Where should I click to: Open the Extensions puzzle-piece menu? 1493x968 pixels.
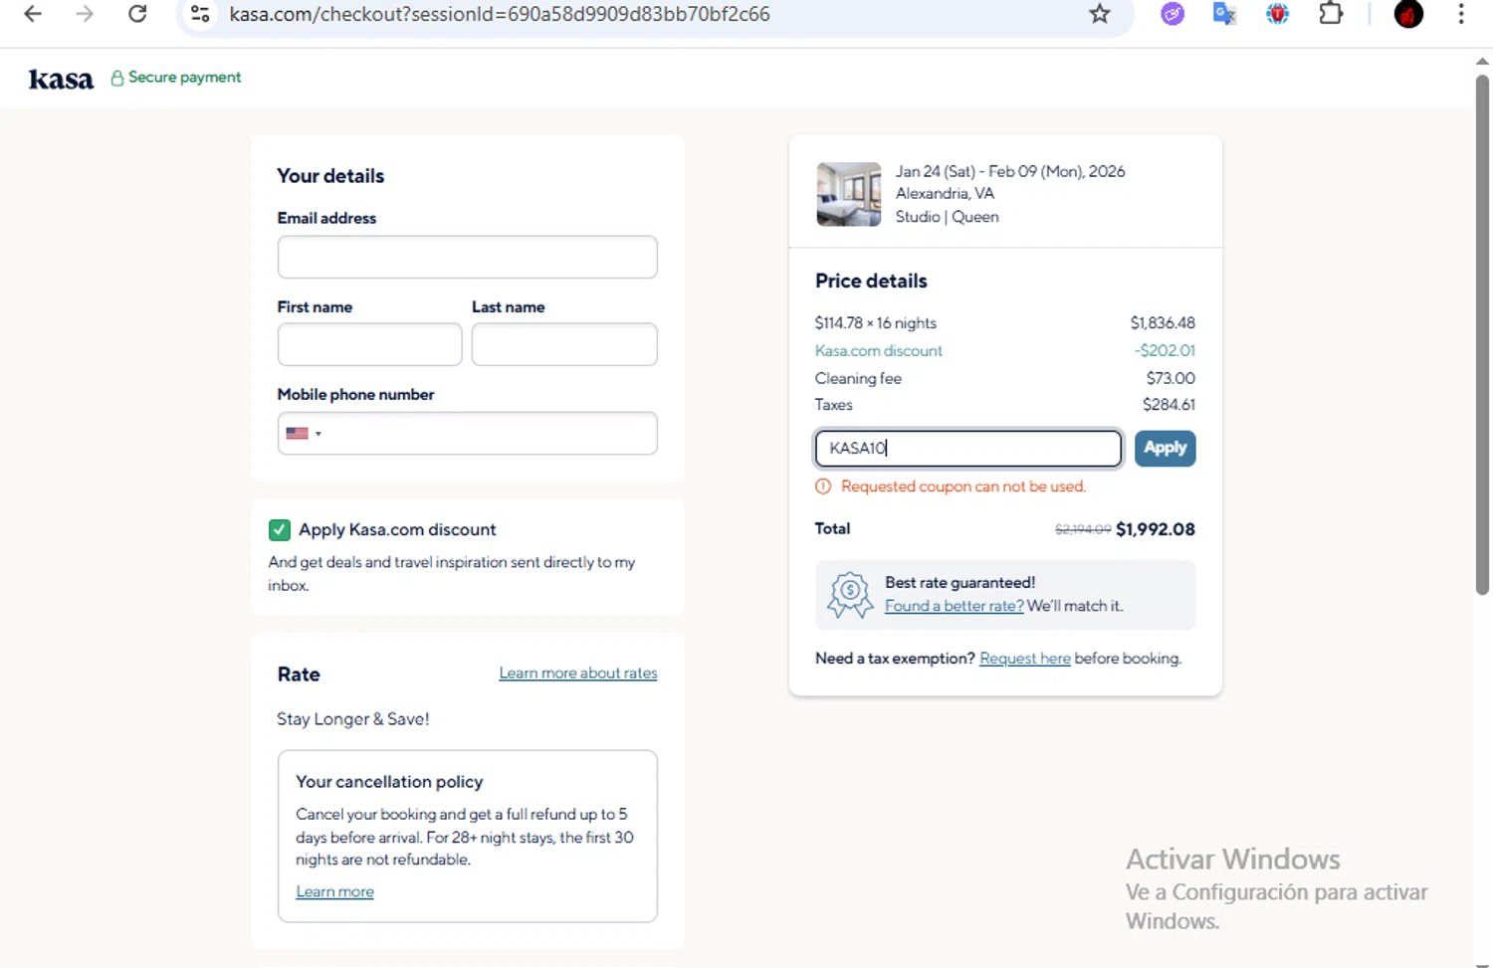1331,14
